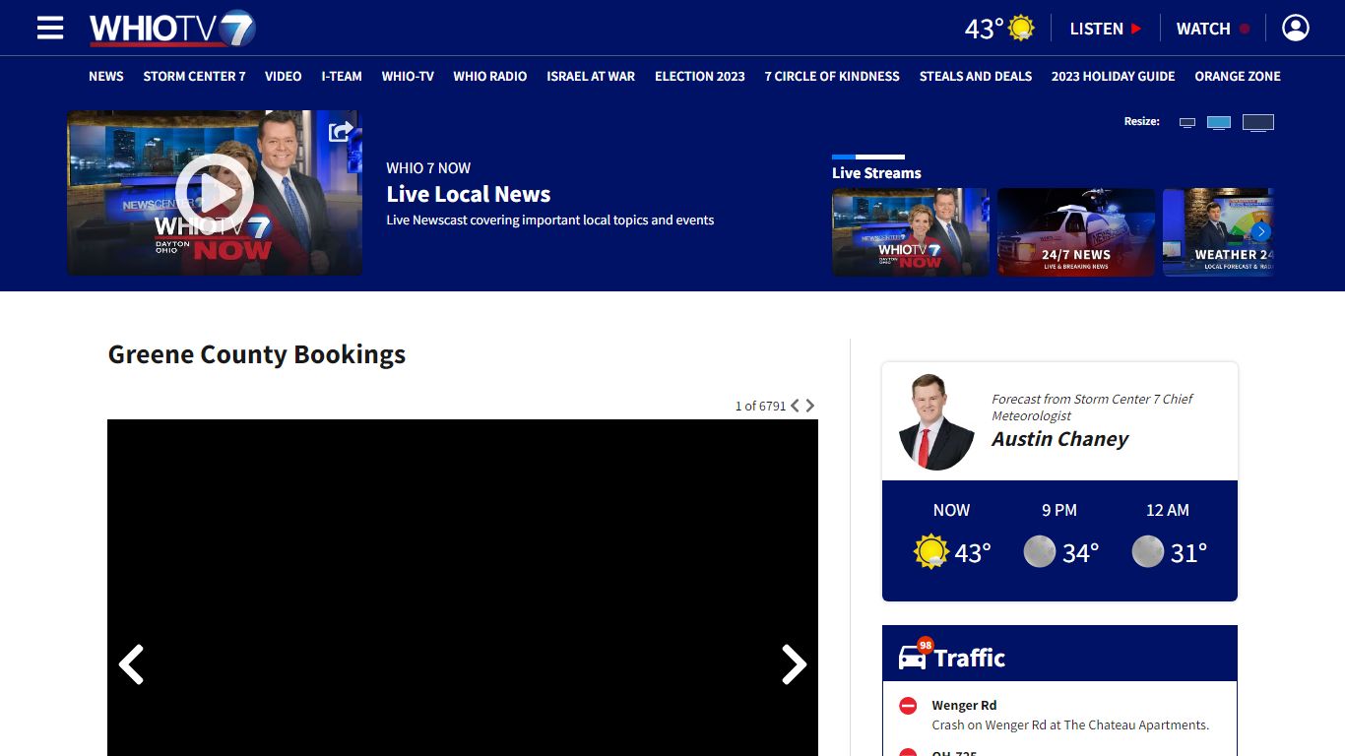Click the Watch button
Viewport: 1345px width, 756px height.
pyautogui.click(x=1212, y=29)
